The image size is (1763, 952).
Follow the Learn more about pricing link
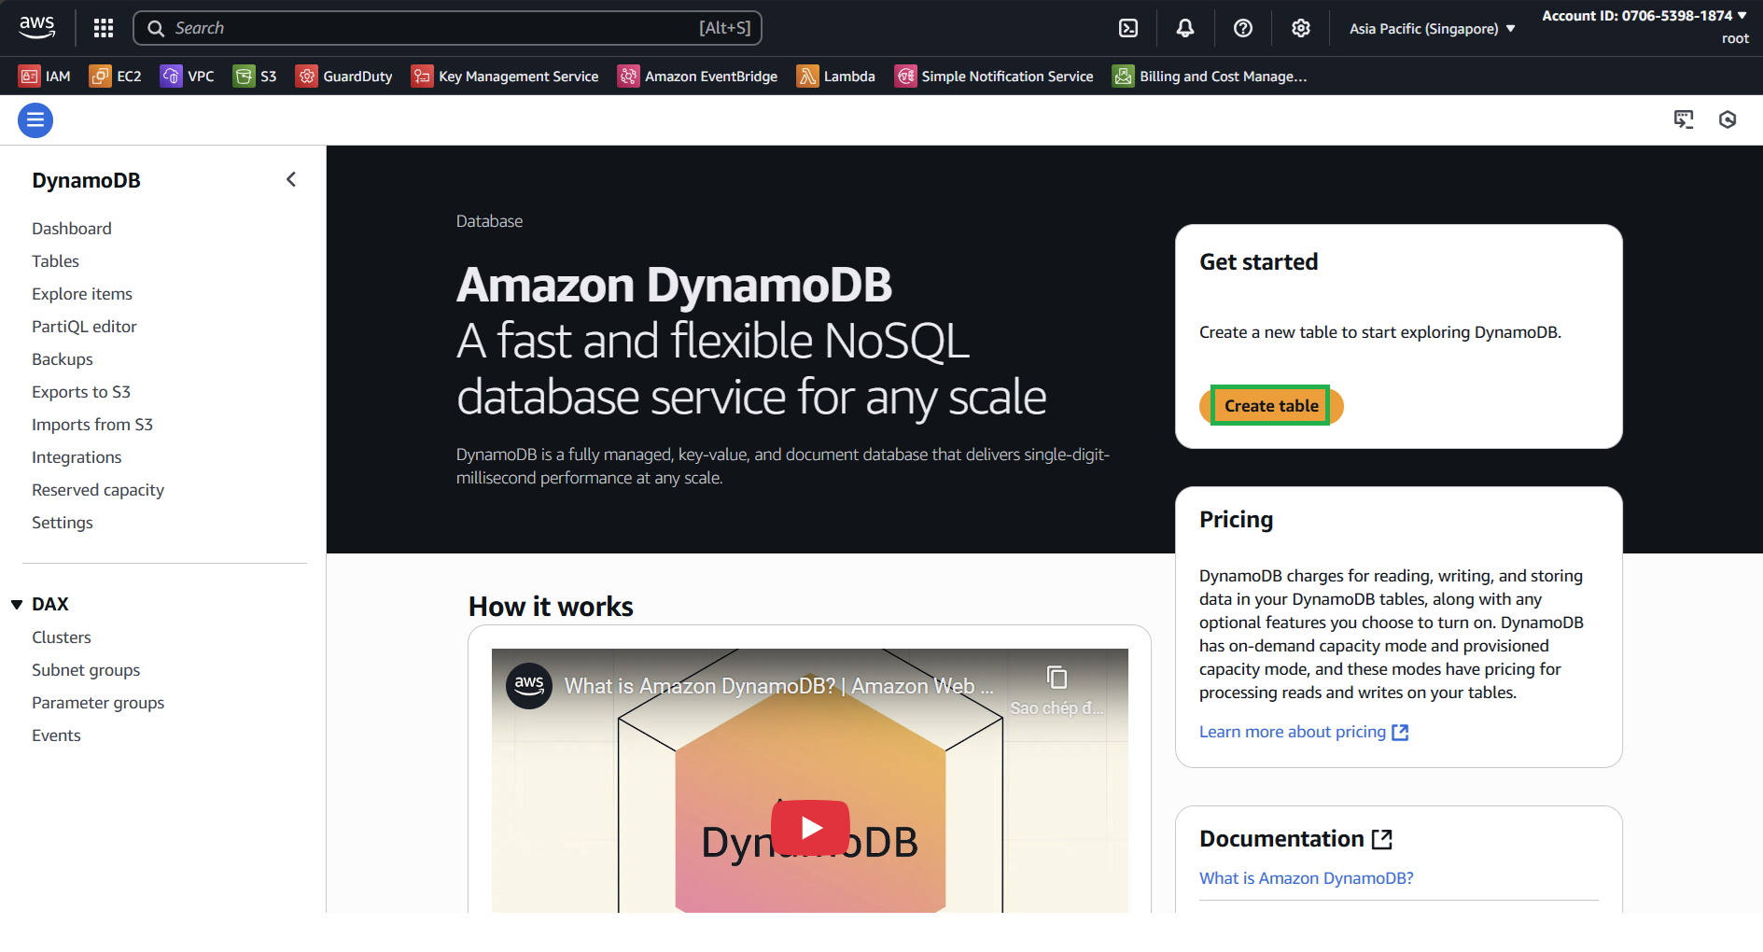[1304, 732]
